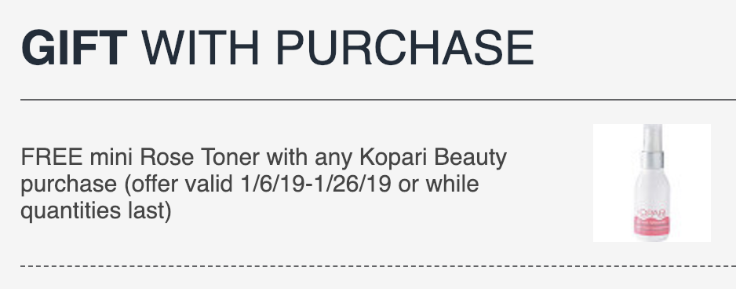Click the 'quantities last)' text line
This screenshot has height=289, width=736.
[96, 211]
